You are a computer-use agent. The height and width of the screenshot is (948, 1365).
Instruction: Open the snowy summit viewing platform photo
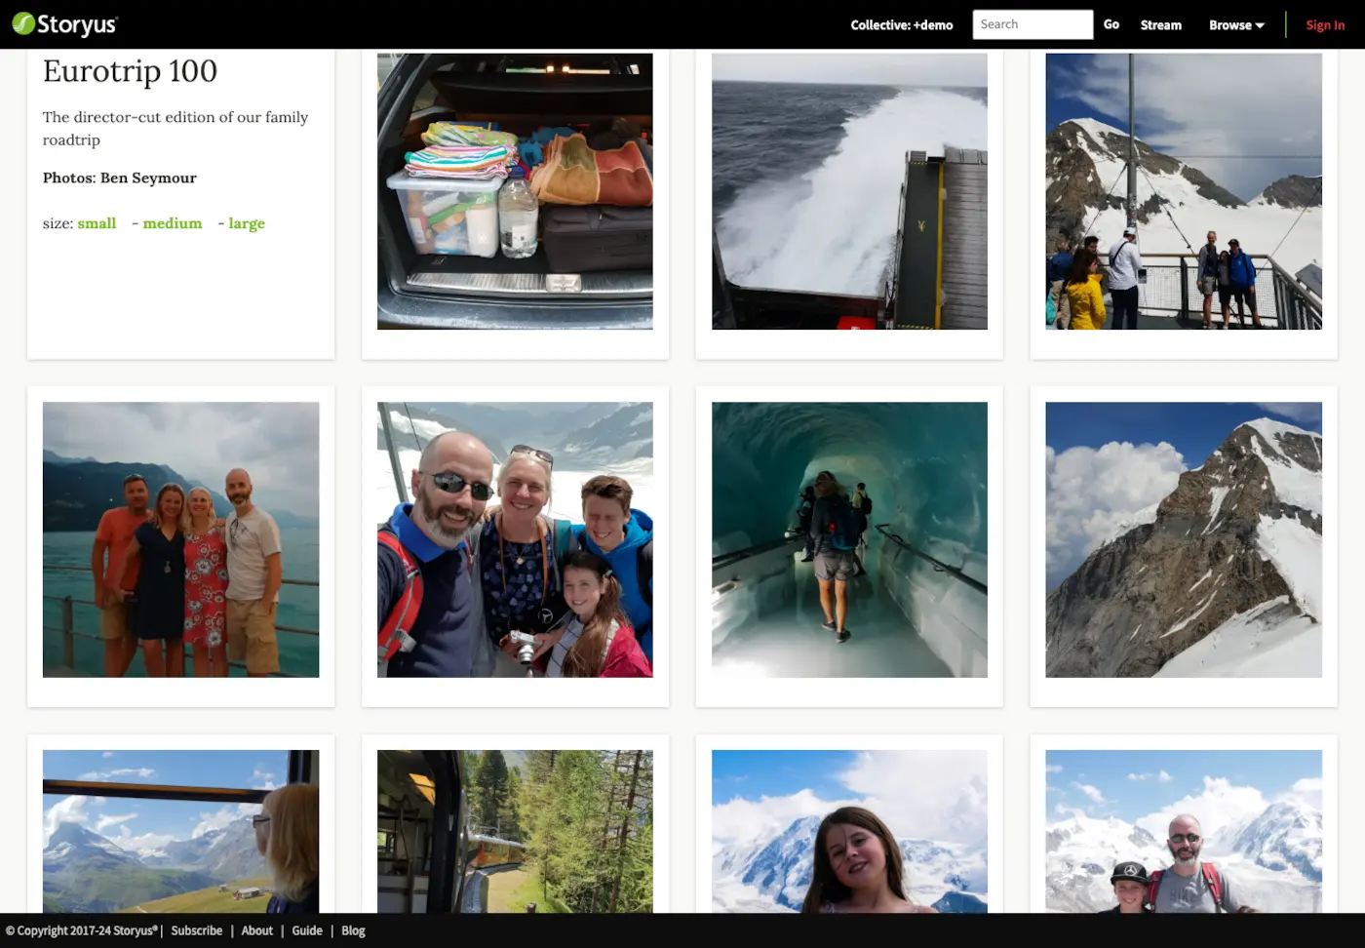[1184, 191]
